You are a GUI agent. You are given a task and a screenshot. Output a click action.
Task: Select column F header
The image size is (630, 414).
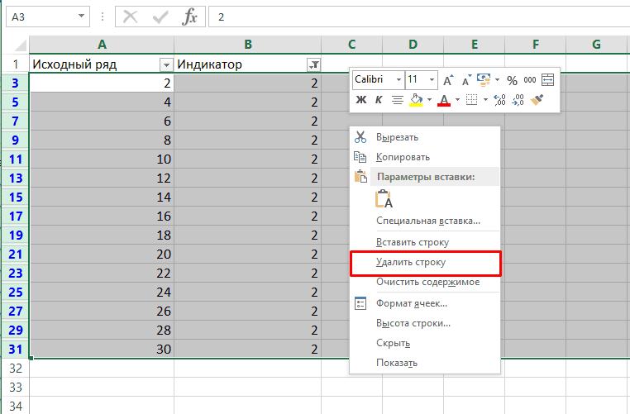535,44
